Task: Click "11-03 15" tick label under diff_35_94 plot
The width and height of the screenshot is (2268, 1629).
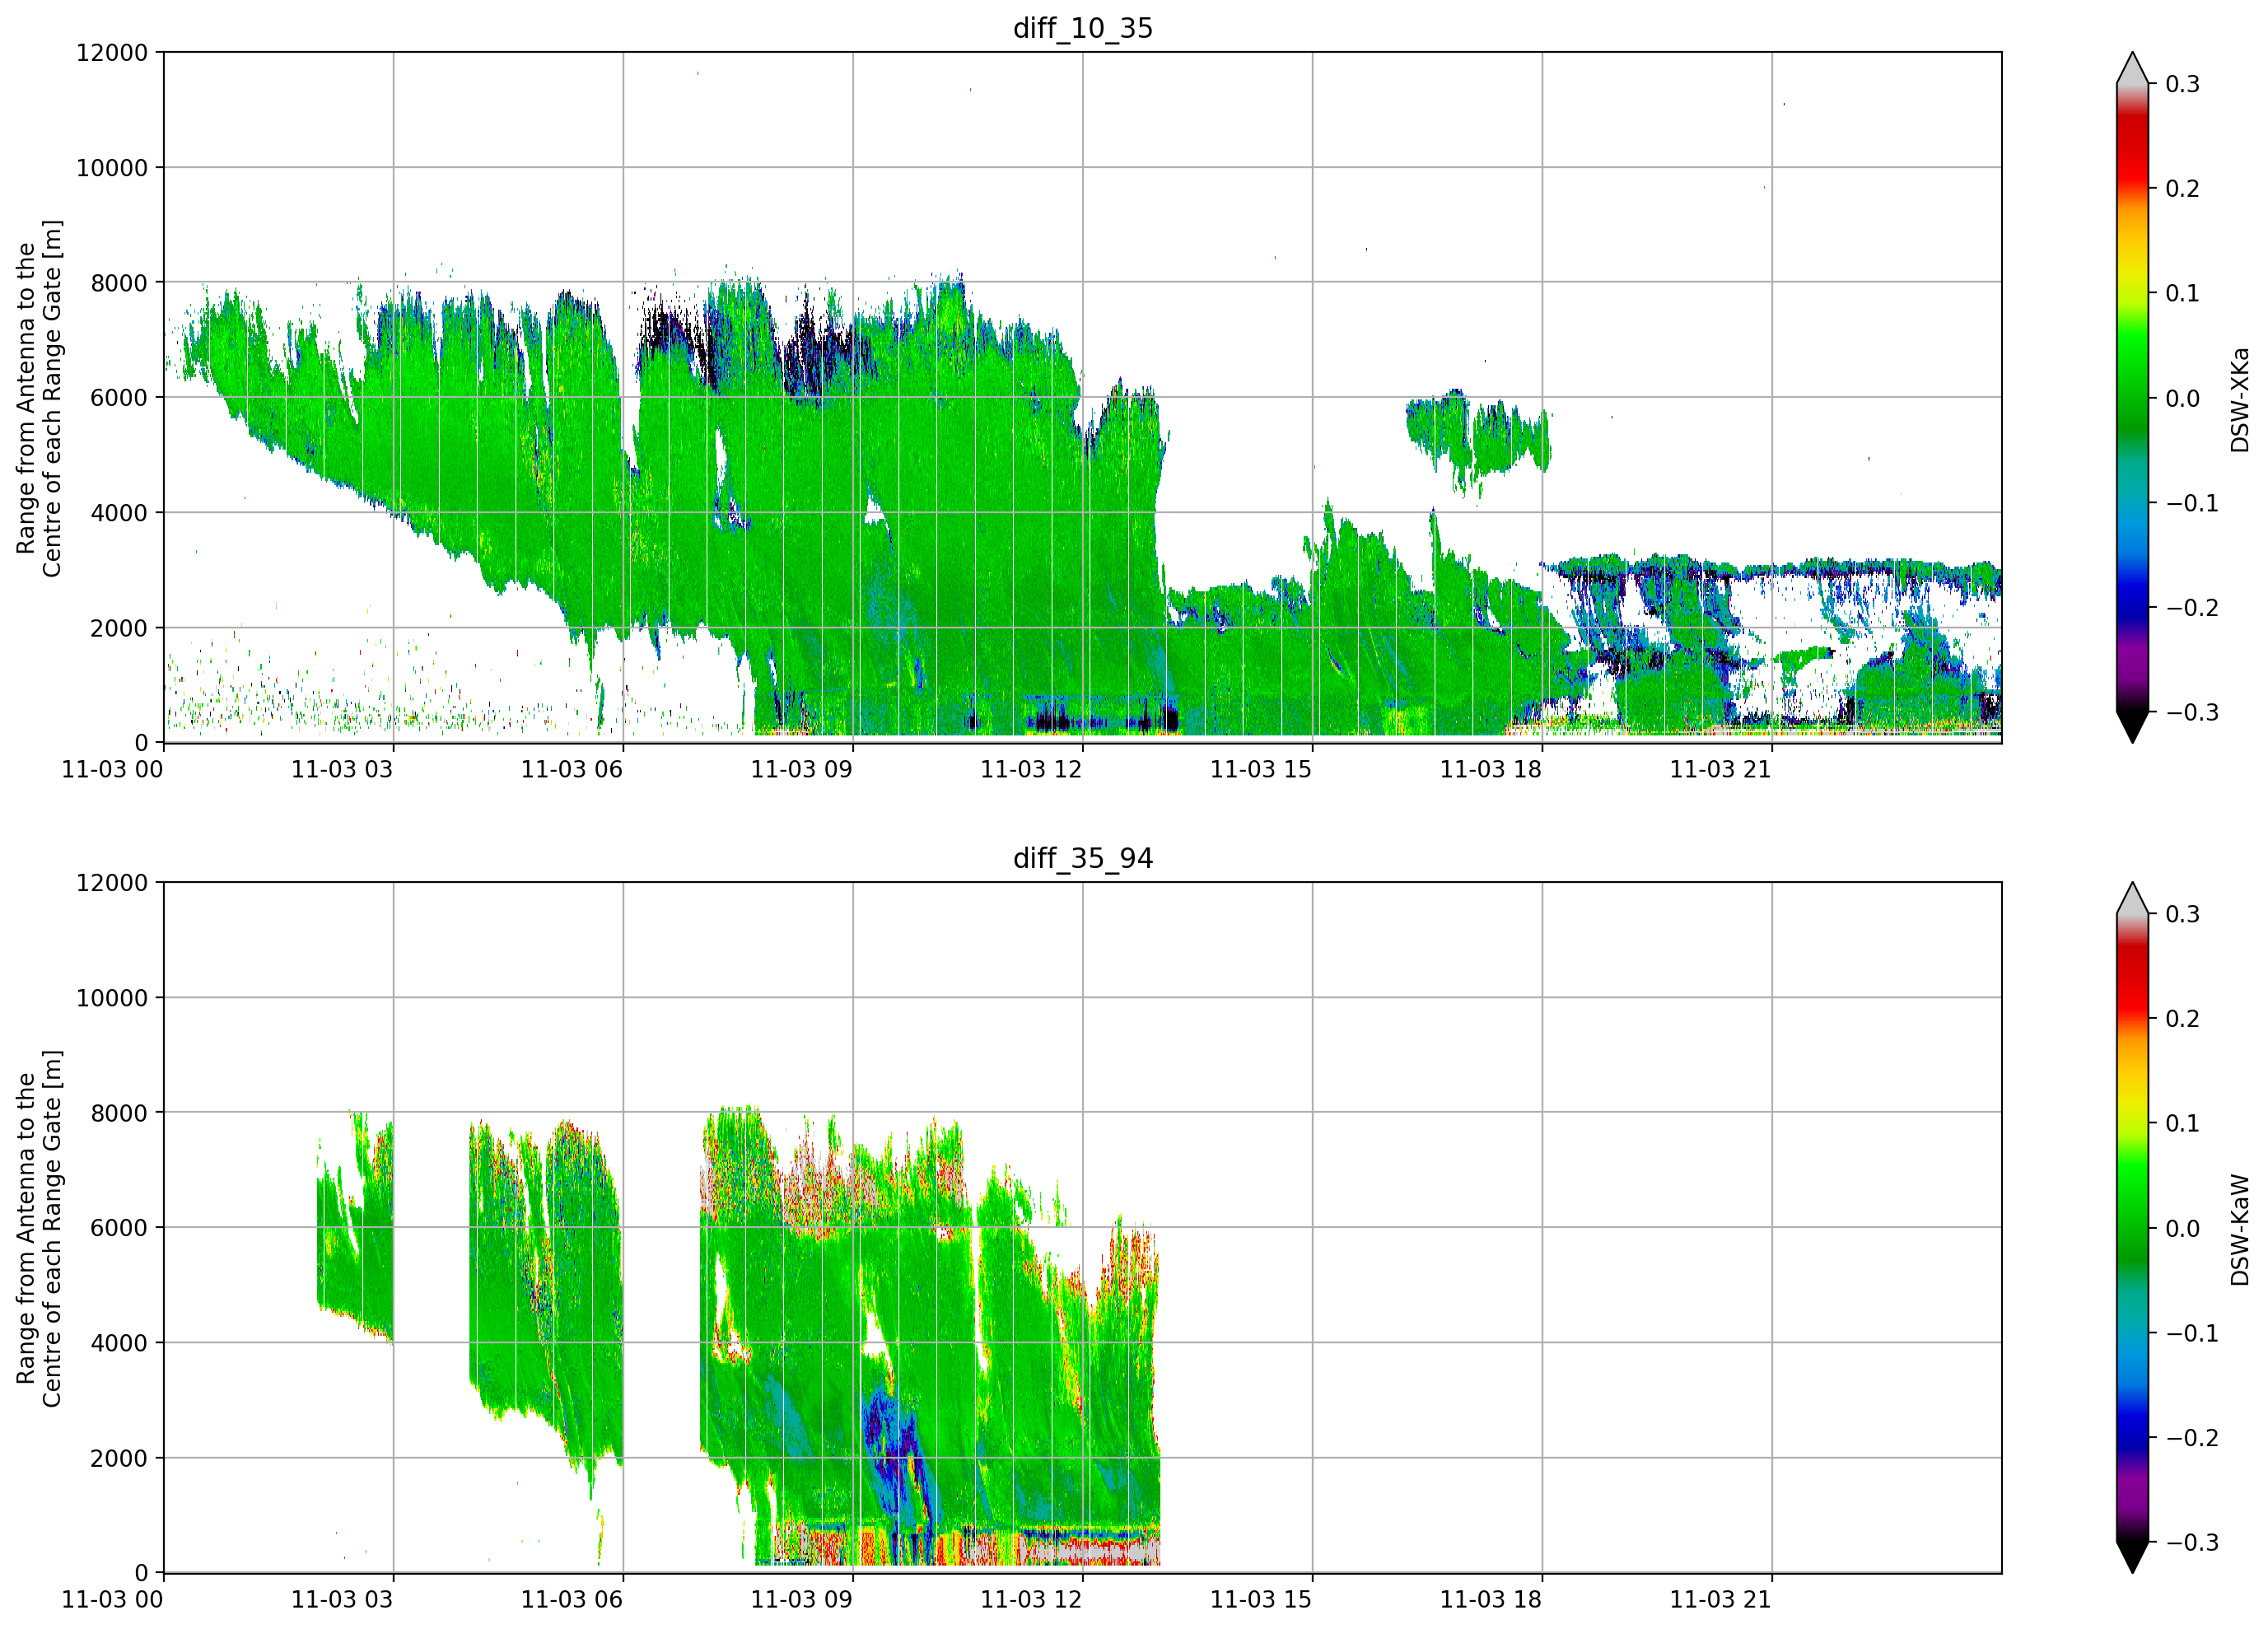Action: (1260, 1599)
